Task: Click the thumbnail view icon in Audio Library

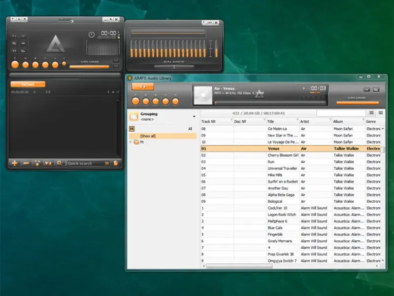Action: pyautogui.click(x=381, y=113)
